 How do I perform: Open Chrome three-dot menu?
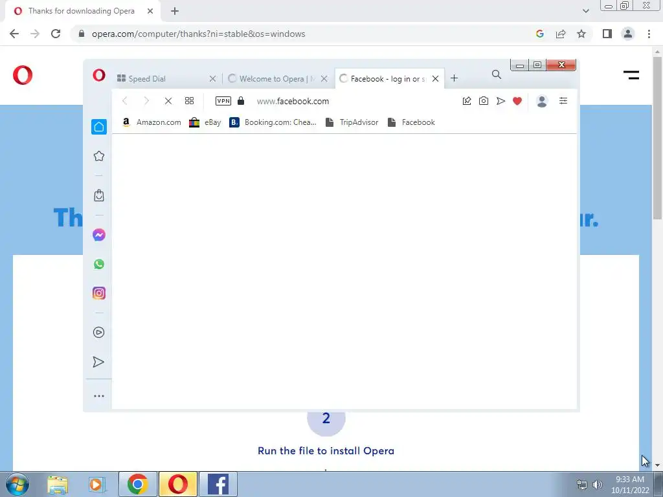pos(649,34)
